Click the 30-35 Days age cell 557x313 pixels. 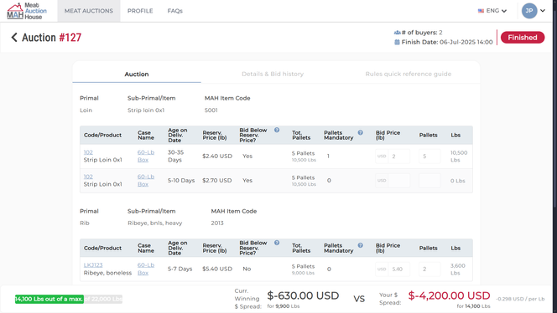point(175,156)
